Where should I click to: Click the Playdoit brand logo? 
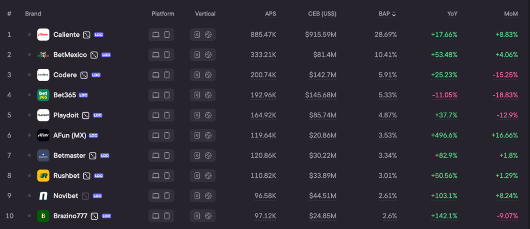click(43, 115)
